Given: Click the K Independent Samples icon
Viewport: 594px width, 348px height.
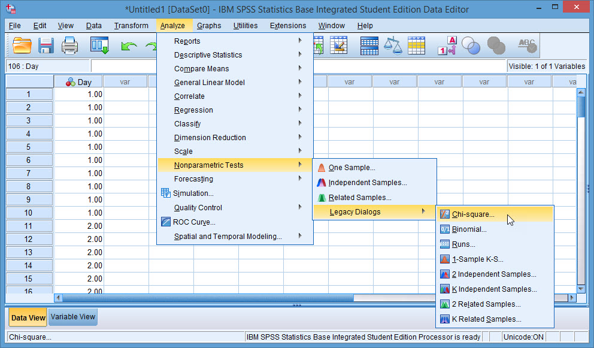Looking at the screenshot, I should 445,289.
